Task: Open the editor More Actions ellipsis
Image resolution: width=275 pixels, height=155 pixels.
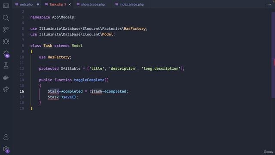Action: pos(269,5)
